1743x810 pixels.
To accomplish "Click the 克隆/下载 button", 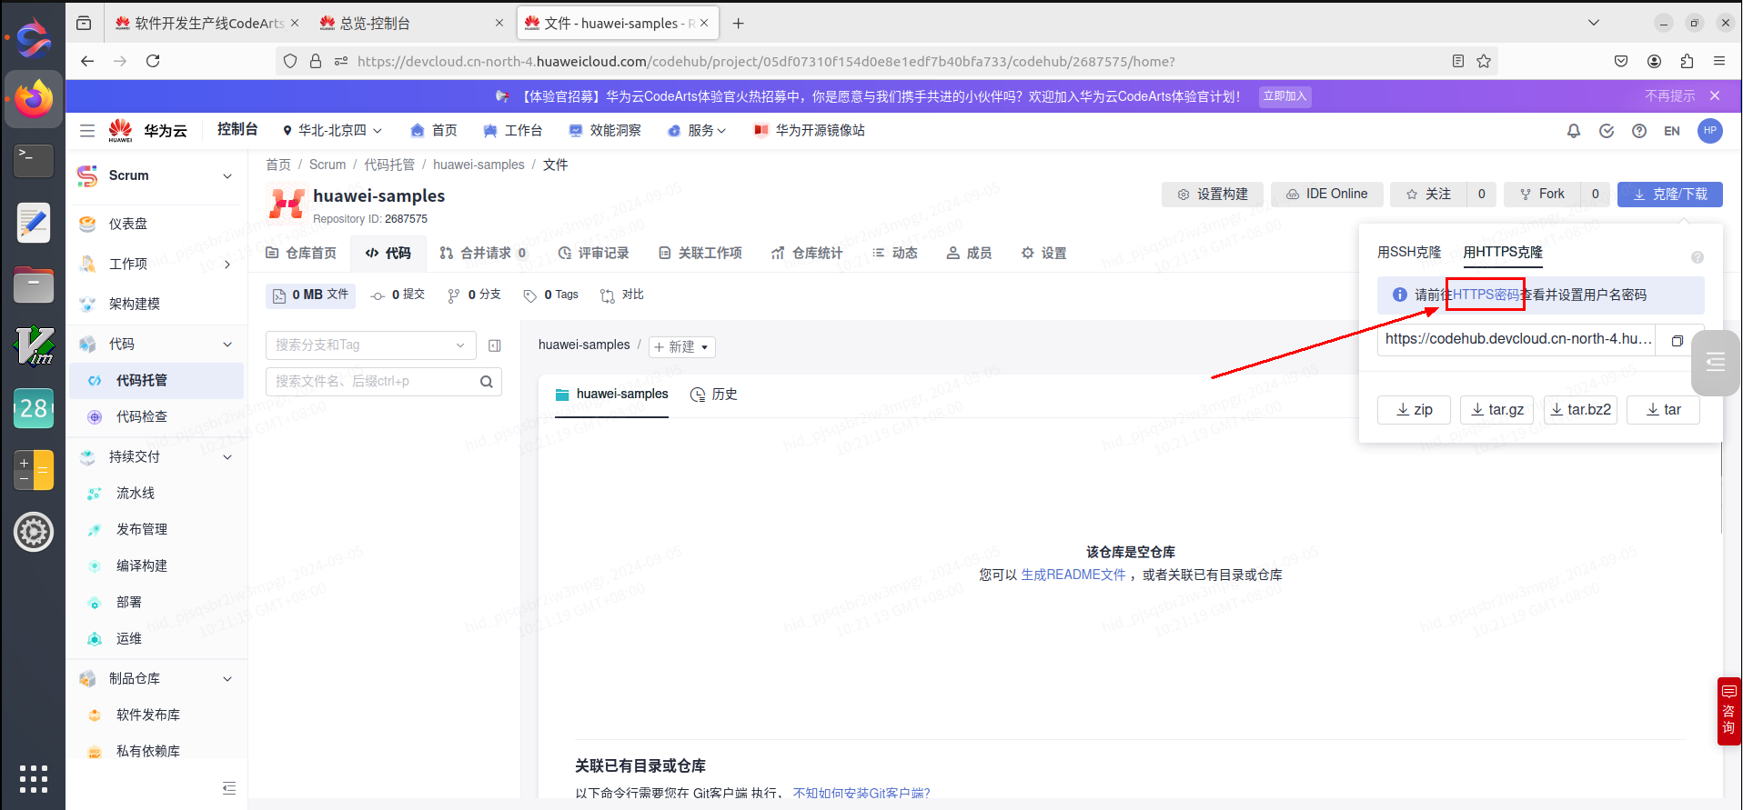I will pos(1670,195).
